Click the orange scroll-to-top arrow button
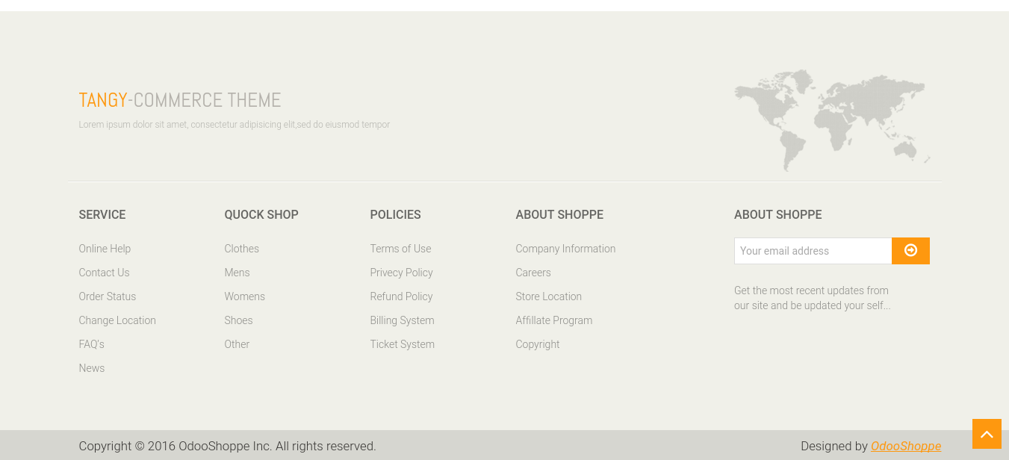This screenshot has width=1009, height=460. (x=987, y=434)
